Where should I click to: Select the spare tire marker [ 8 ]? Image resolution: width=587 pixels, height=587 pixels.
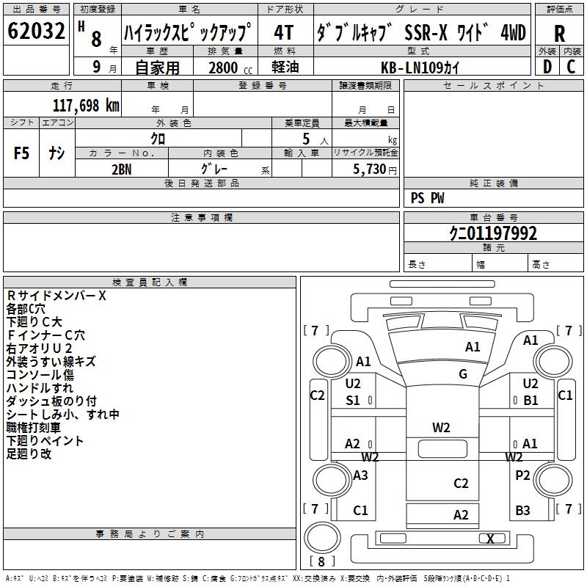coord(321,561)
